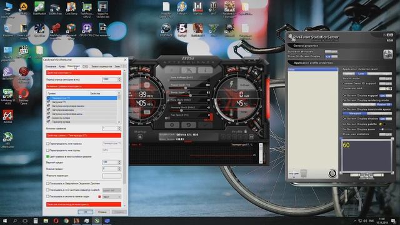400x225 pixels.
Task: Toggle 'Show On-Screen Display' switch in RivaTuner
Action: pyautogui.click(x=331, y=56)
